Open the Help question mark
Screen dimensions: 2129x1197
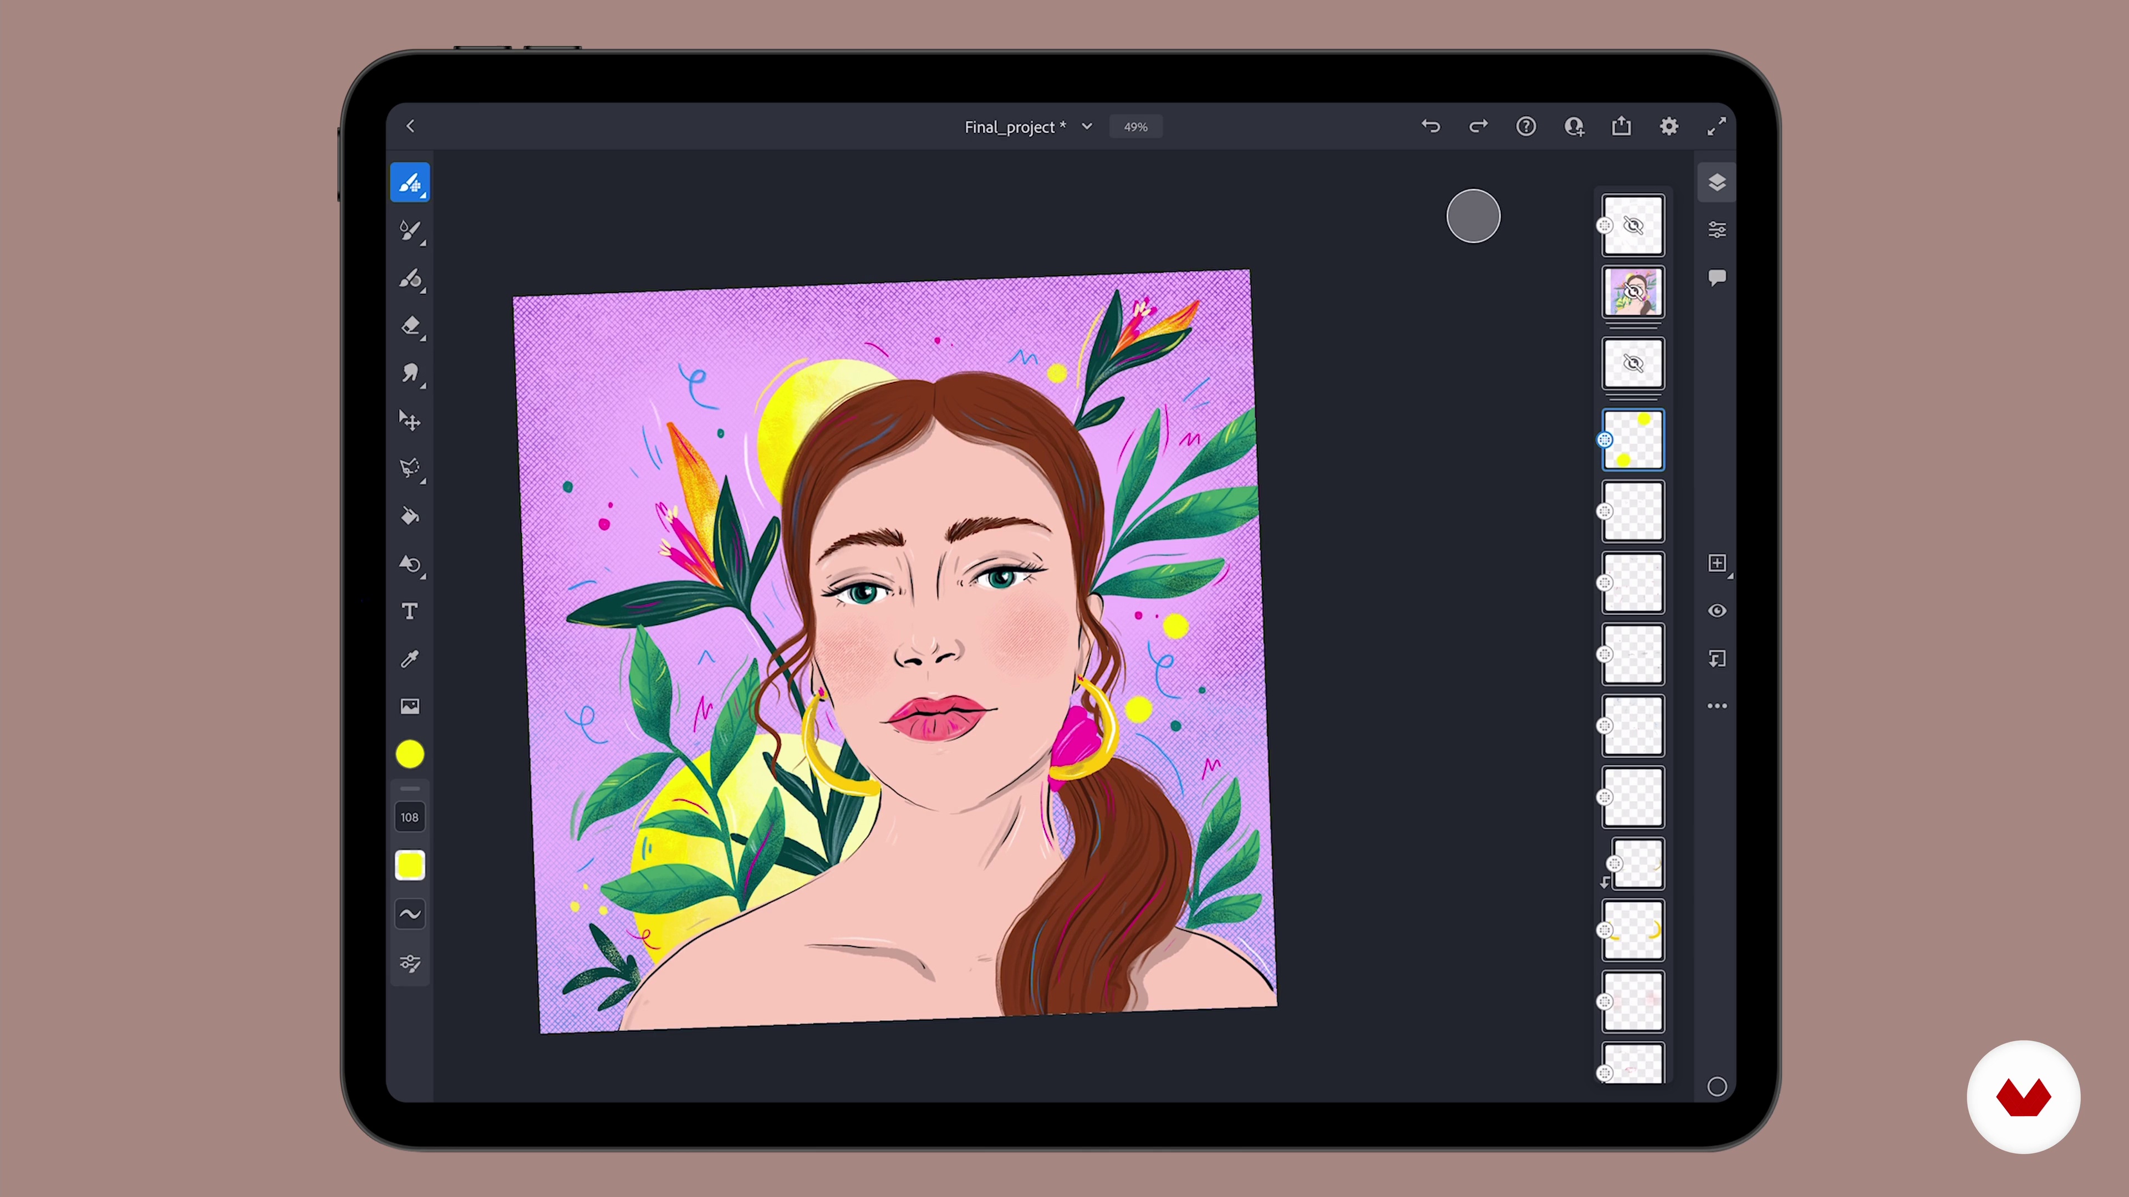[x=1526, y=126]
